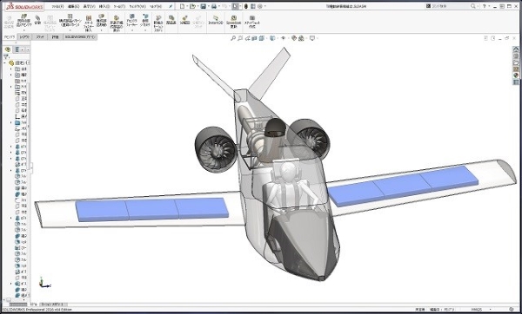Open the Section View icon in view toolbar

pyautogui.click(x=254, y=38)
